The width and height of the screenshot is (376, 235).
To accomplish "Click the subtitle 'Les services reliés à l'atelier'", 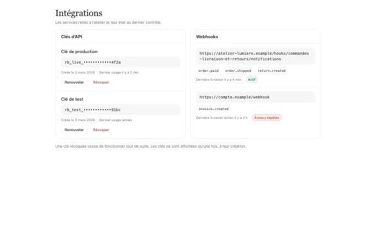I will pos(108,22).
